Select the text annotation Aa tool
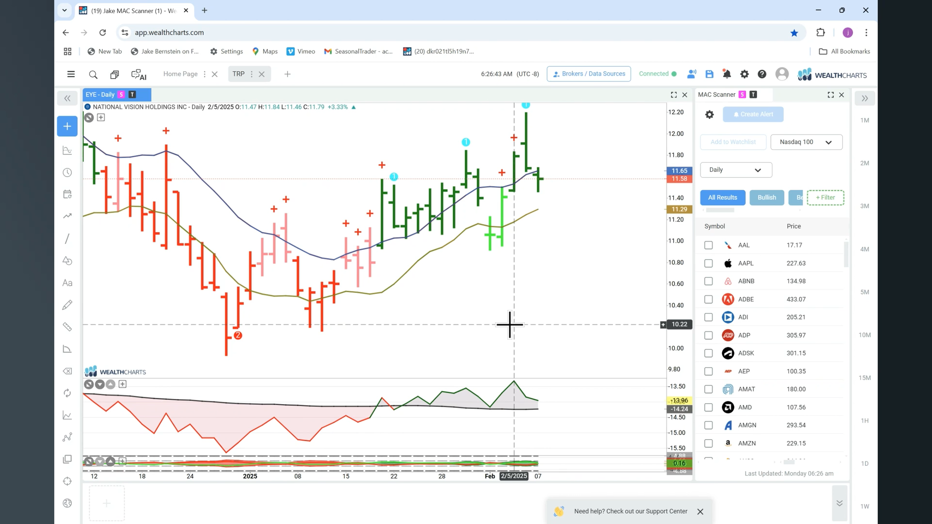This screenshot has width=932, height=524. point(67,283)
